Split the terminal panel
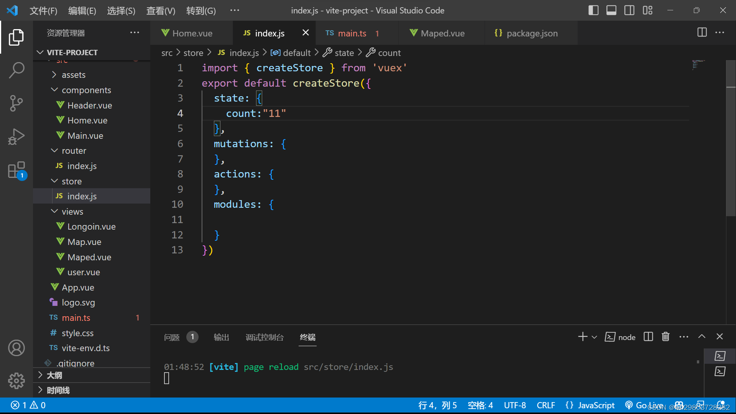 tap(648, 337)
